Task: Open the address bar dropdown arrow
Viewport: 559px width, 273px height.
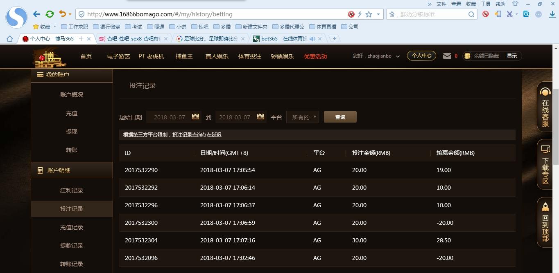Action: [x=378, y=14]
